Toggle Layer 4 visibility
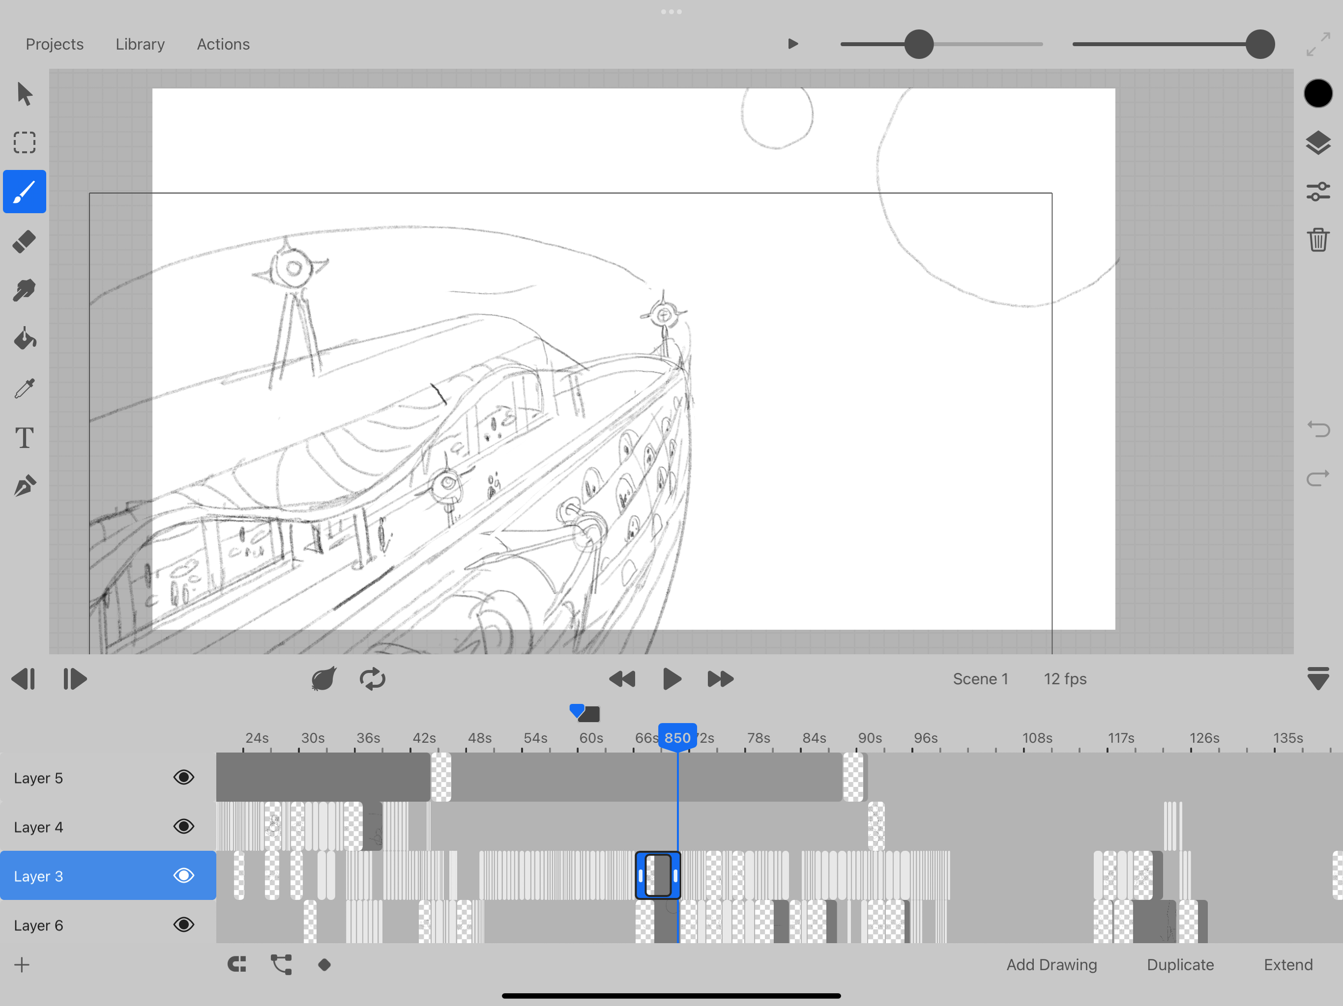The image size is (1343, 1006). point(183,826)
